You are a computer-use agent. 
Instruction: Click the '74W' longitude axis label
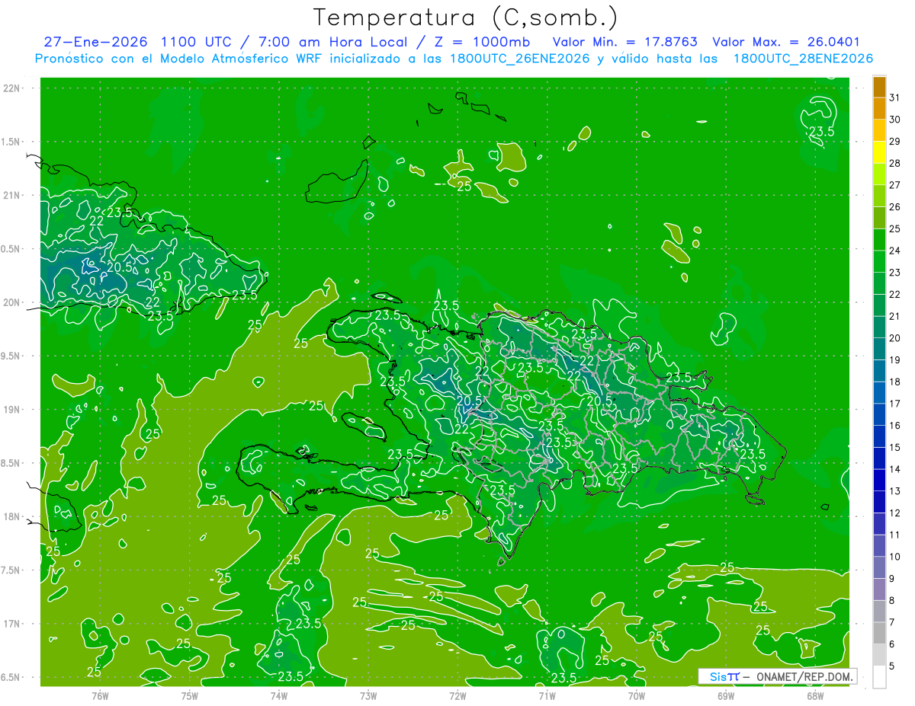point(279,695)
